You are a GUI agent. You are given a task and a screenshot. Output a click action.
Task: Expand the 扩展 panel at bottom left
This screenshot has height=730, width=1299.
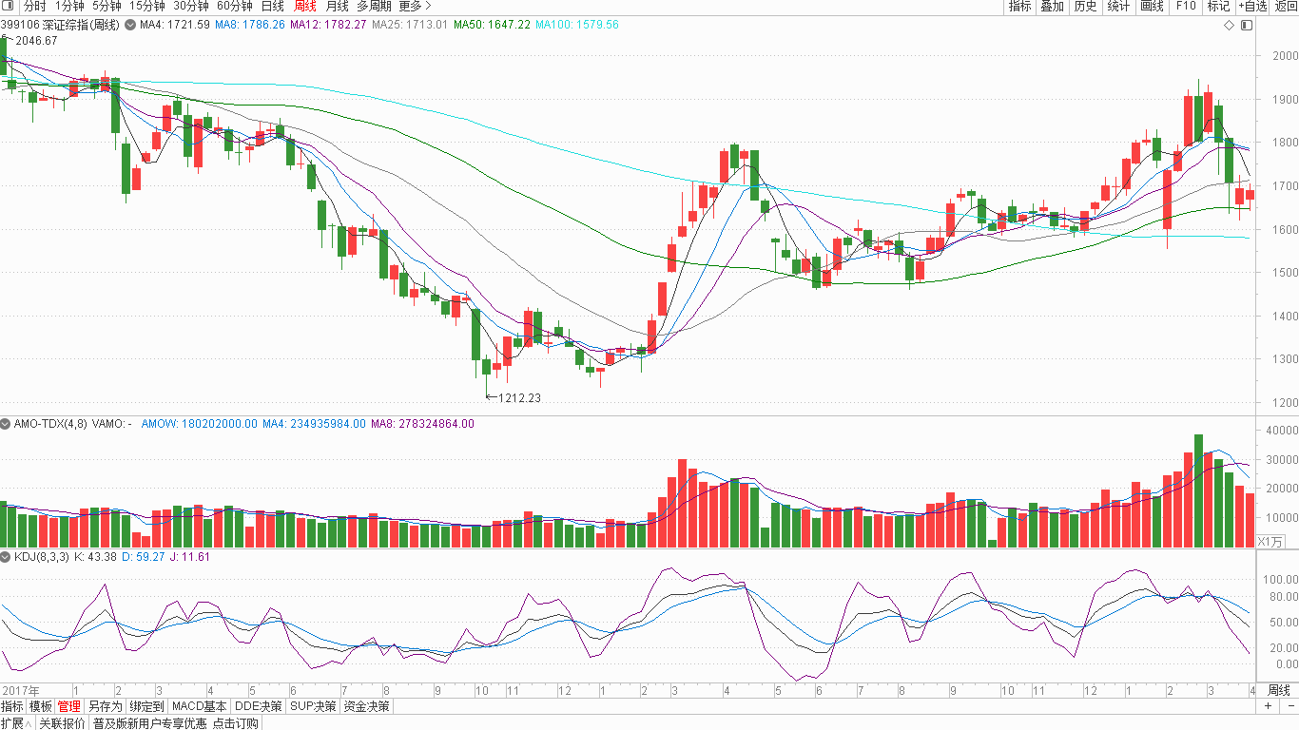click(x=17, y=723)
